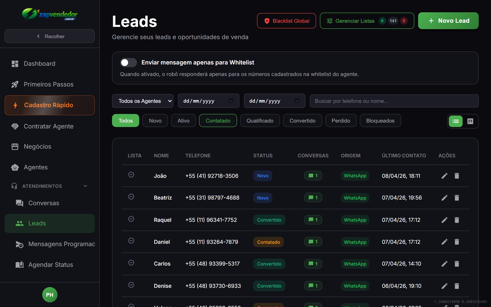The image size is (491, 307).
Task: Click the 141 counter badge on Gerenciar Listas
Action: tap(393, 21)
